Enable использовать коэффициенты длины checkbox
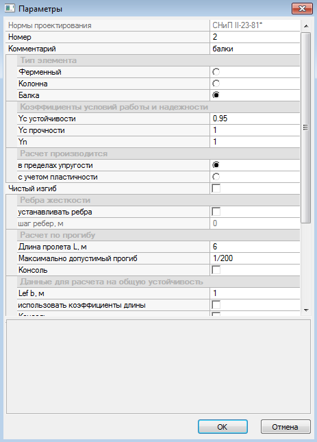The height and width of the screenshot is (442, 317). coord(216,305)
